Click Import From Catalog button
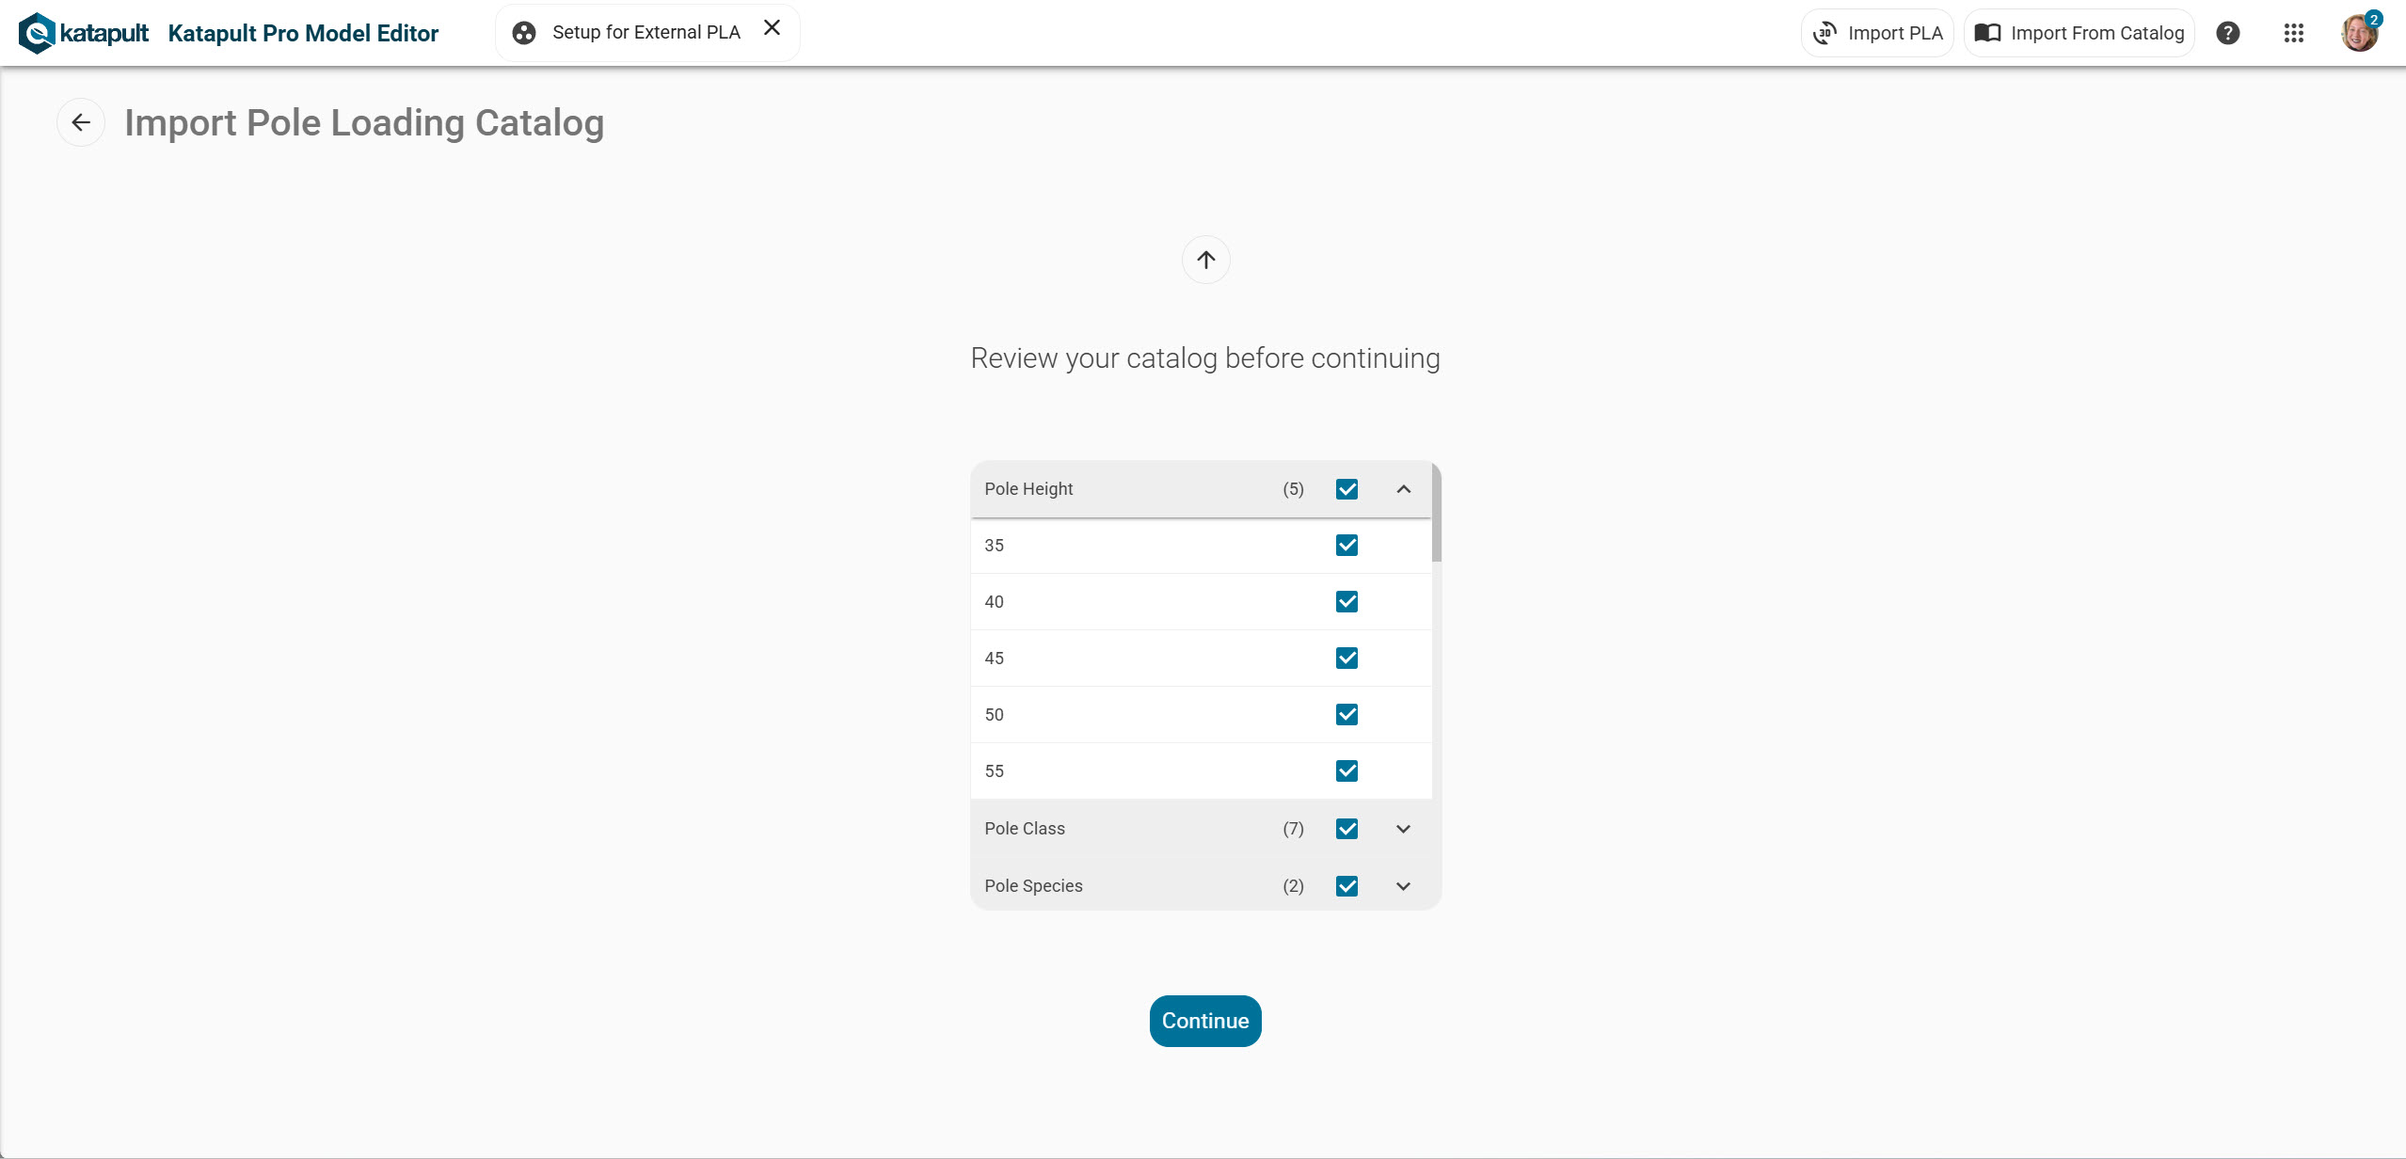2406x1159 pixels. 2079,33
